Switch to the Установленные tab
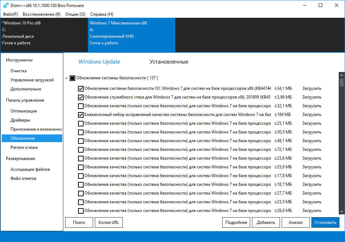 [x=169, y=62]
